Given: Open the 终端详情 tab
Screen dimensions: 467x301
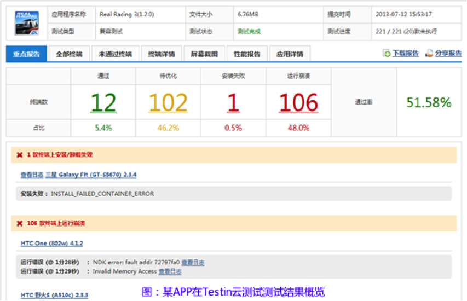Looking at the screenshot, I should click(162, 54).
